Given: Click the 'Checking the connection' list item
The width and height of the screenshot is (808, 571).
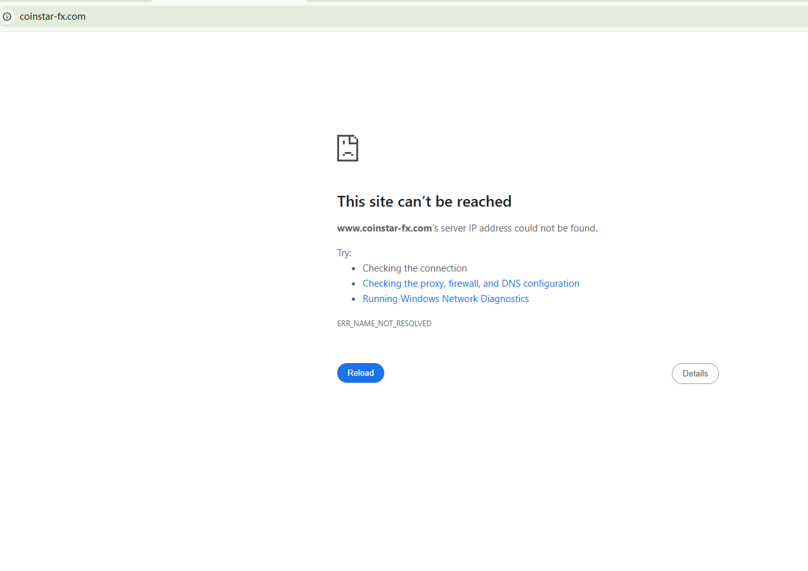Looking at the screenshot, I should tap(415, 268).
